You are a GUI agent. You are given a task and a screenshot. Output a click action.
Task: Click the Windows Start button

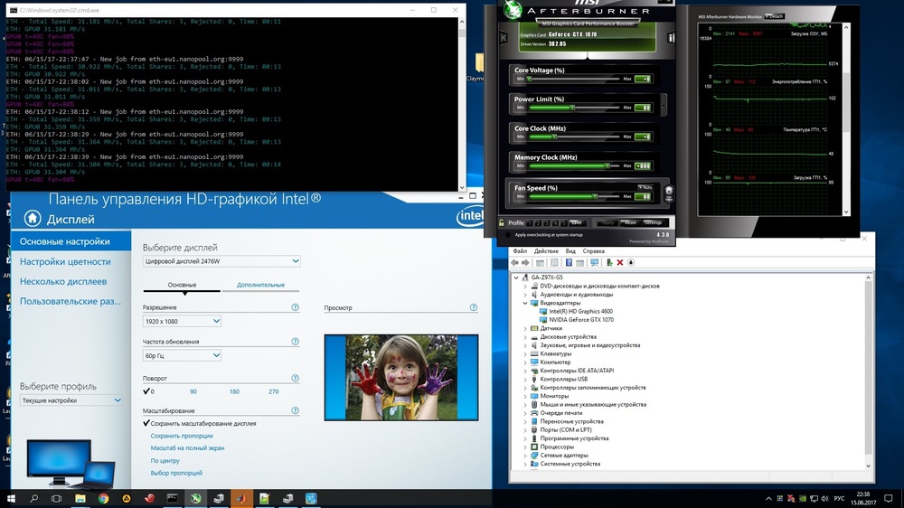click(11, 499)
